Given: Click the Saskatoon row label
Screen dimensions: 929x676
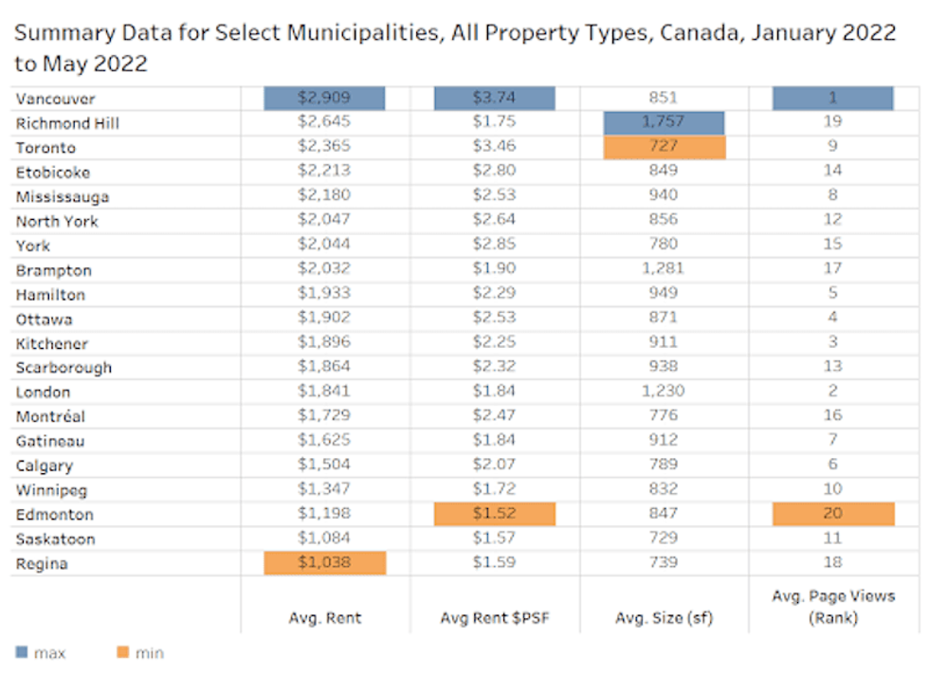Looking at the screenshot, I should (56, 539).
